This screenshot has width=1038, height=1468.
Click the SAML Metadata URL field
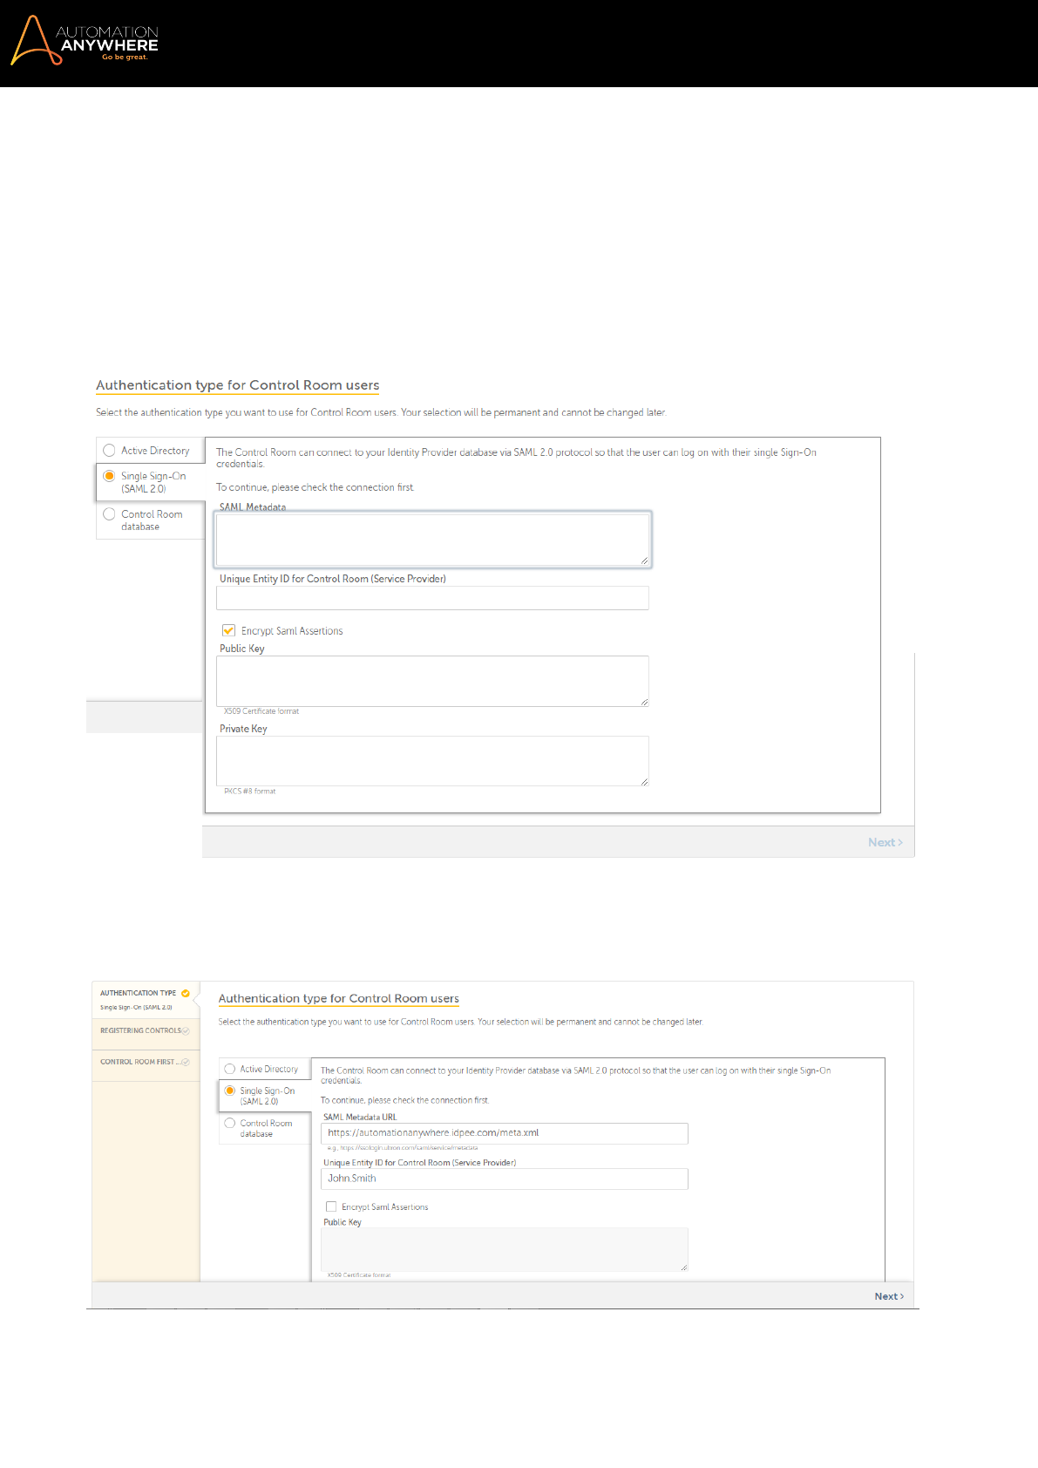505,1133
